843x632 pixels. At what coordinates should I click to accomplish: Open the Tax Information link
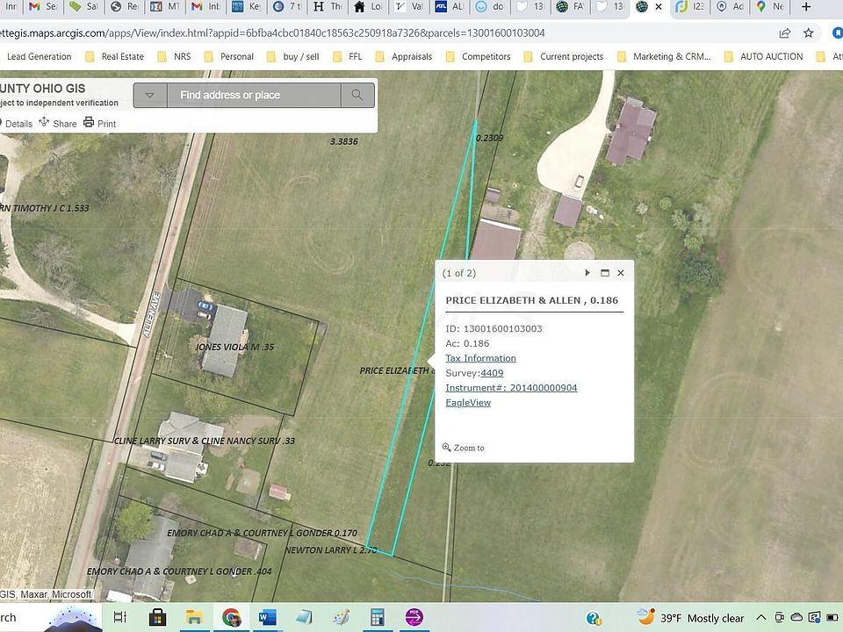(480, 358)
